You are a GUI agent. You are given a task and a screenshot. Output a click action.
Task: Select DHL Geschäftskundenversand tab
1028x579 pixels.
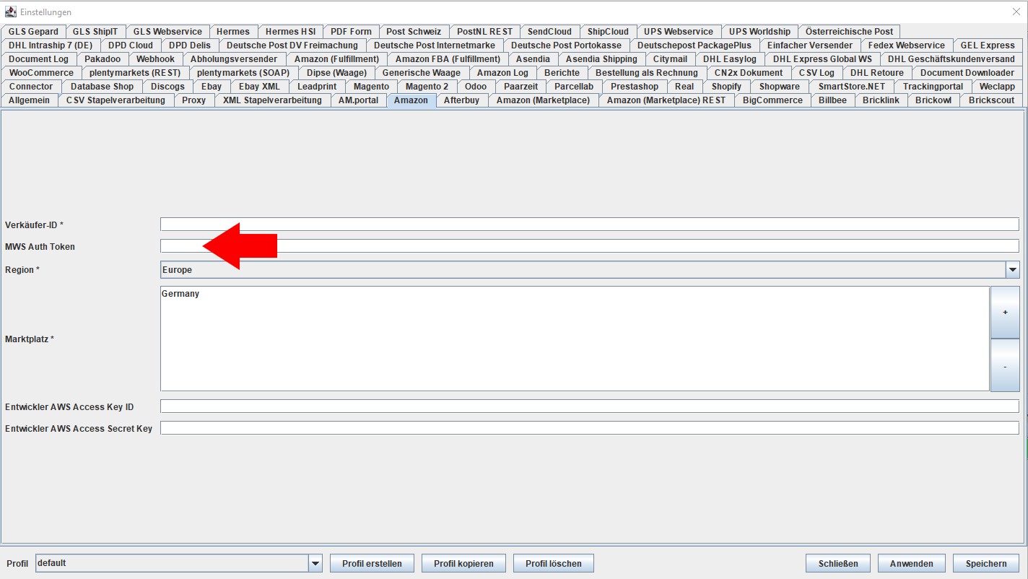coord(951,58)
